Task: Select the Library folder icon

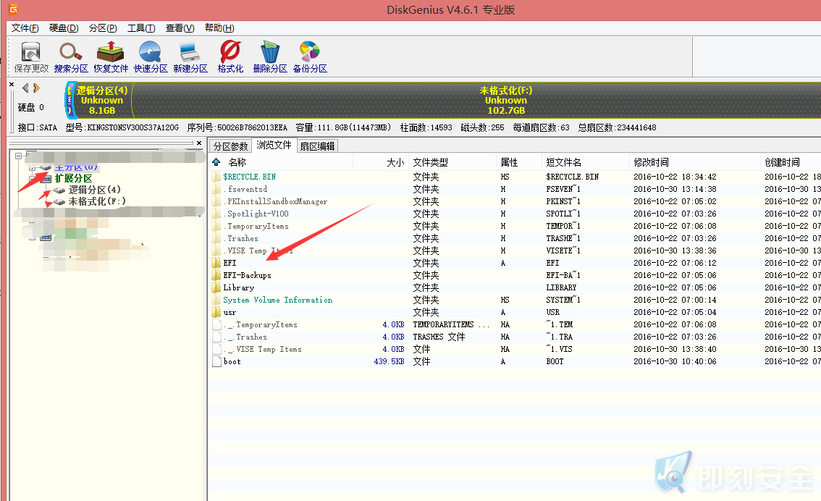Action: click(216, 287)
